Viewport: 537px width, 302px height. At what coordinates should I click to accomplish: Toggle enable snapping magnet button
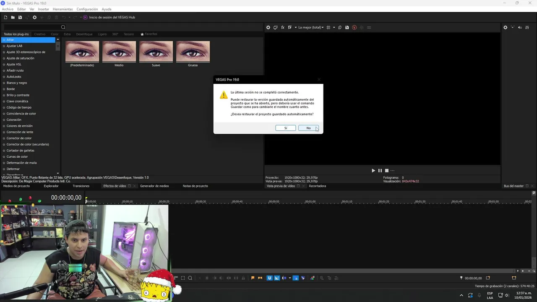[269, 278]
